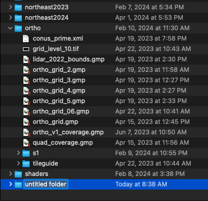The width and height of the screenshot is (208, 201).
Task: Click the date Apr 1, 2024 at 5:53 PM
Action: 149,18
